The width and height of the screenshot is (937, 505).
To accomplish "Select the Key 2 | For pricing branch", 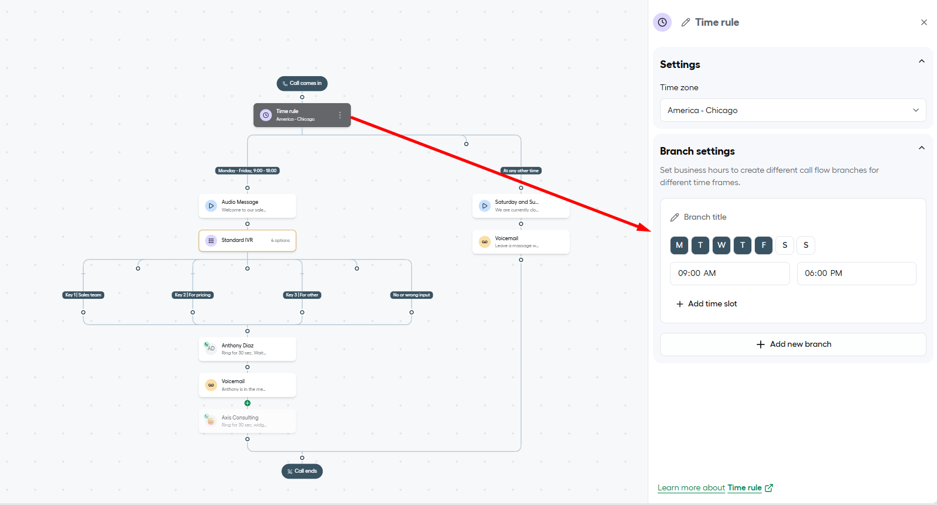I will pos(193,295).
